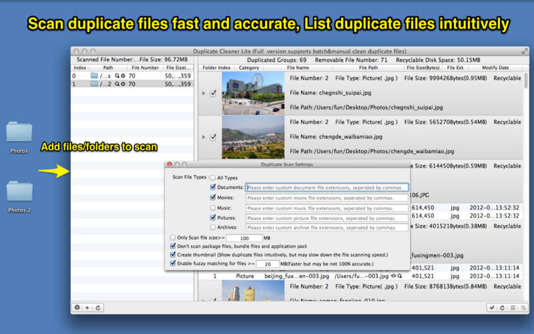This screenshot has width=534, height=334.
Task: Click the checkmark icon at bottom right
Action: coord(492,307)
